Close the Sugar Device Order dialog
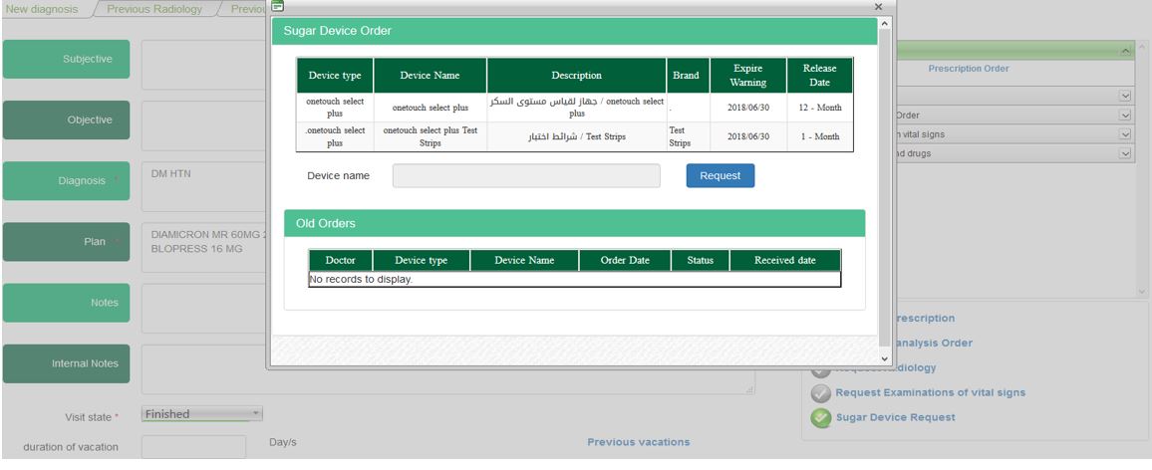 [x=877, y=7]
